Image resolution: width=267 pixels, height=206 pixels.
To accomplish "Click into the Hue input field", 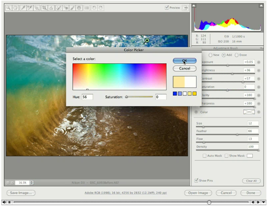I will click(87, 97).
